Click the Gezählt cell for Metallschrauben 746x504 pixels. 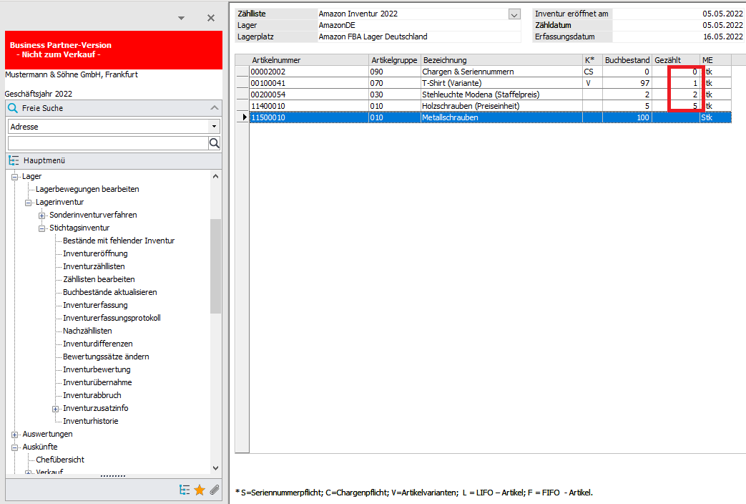[675, 117]
